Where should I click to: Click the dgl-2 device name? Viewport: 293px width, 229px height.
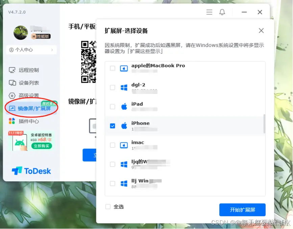(138, 85)
